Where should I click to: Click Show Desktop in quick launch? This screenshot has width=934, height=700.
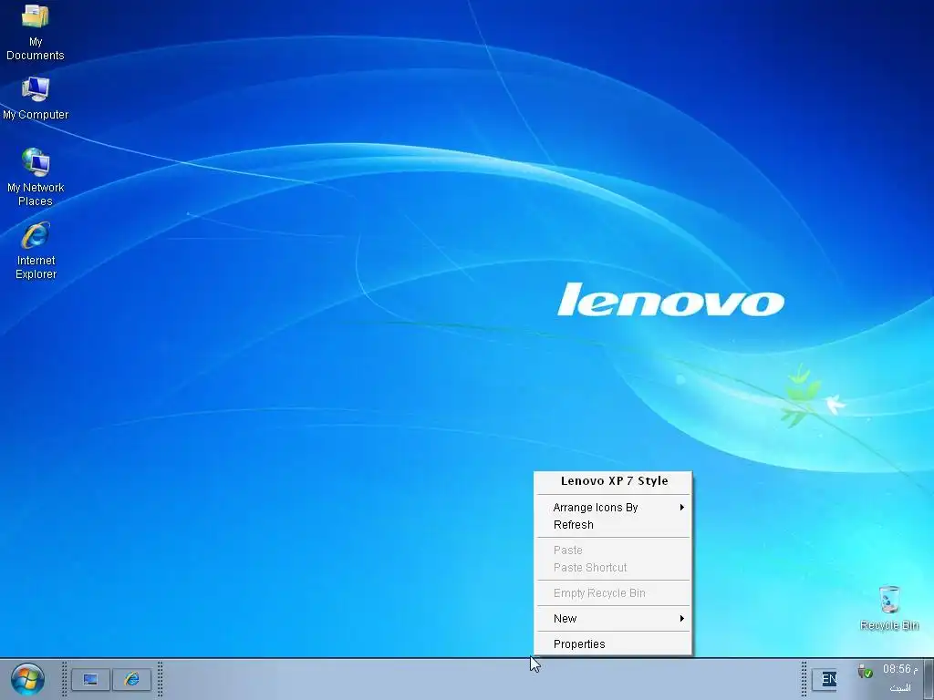point(90,679)
